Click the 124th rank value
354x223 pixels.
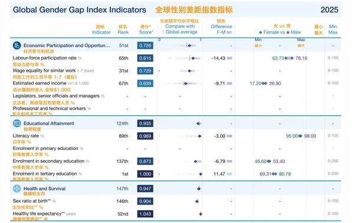[x=122, y=124]
